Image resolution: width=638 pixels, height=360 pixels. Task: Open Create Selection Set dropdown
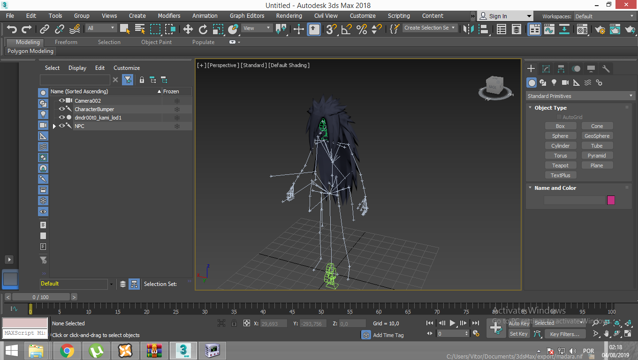point(430,28)
